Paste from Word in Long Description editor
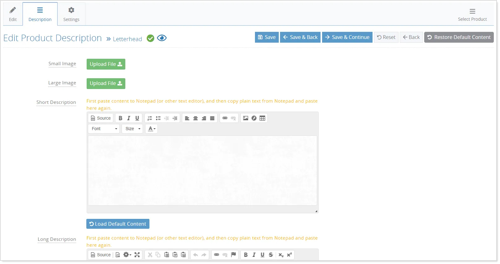This screenshot has width=500, height=264. [x=183, y=255]
